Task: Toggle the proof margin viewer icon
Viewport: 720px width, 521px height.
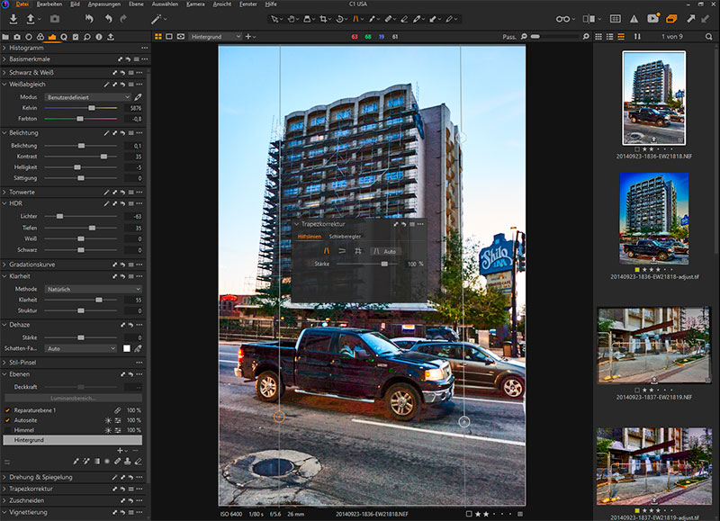Action: click(x=181, y=37)
